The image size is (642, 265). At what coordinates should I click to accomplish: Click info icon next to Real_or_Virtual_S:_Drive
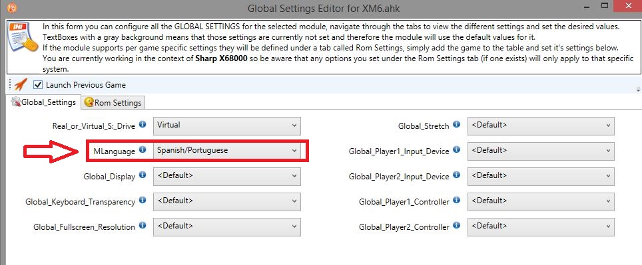[143, 124]
